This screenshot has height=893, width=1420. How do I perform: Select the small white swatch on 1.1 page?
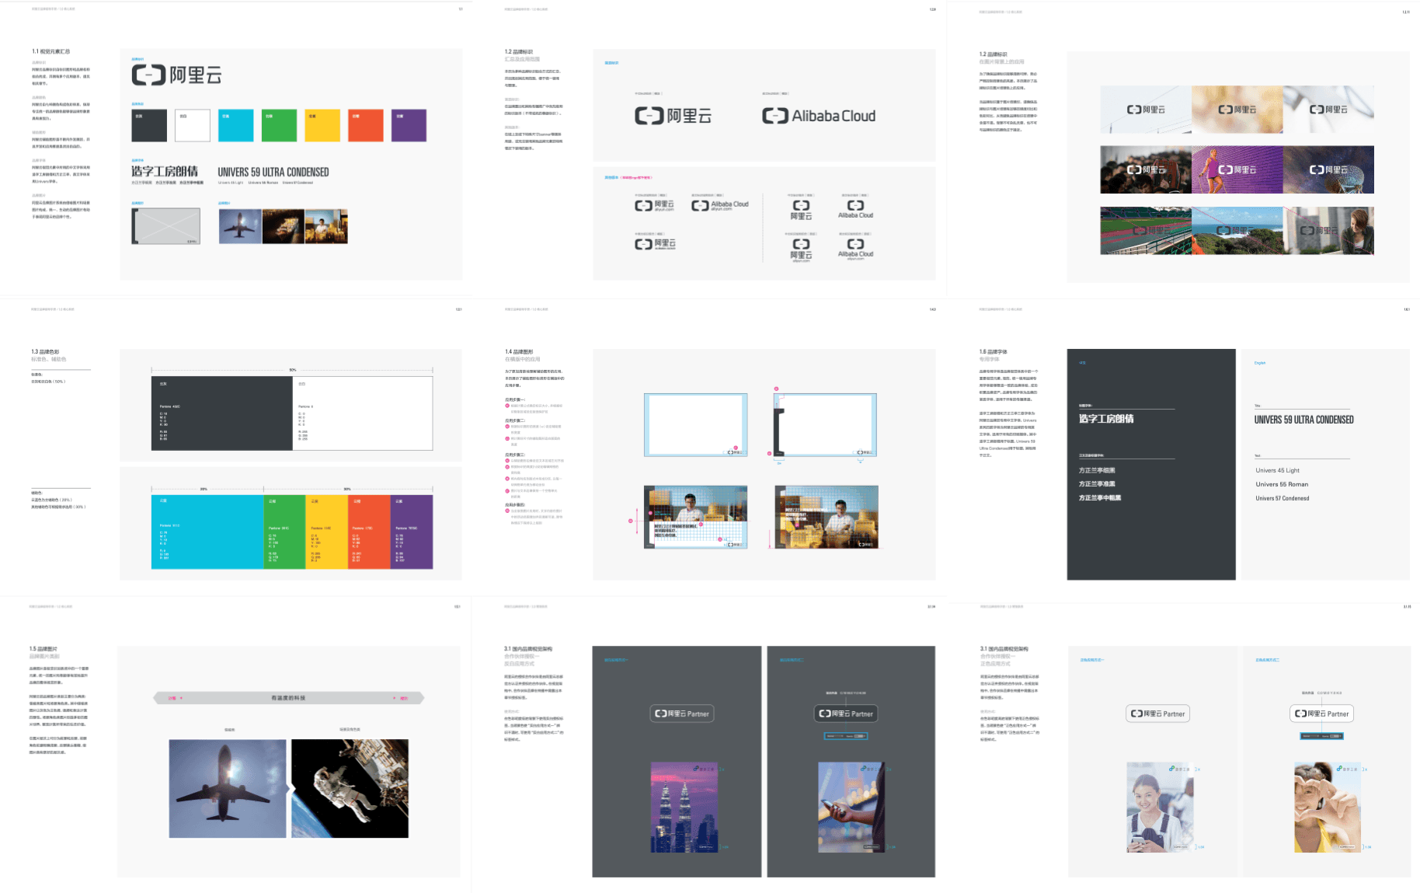coord(193,125)
